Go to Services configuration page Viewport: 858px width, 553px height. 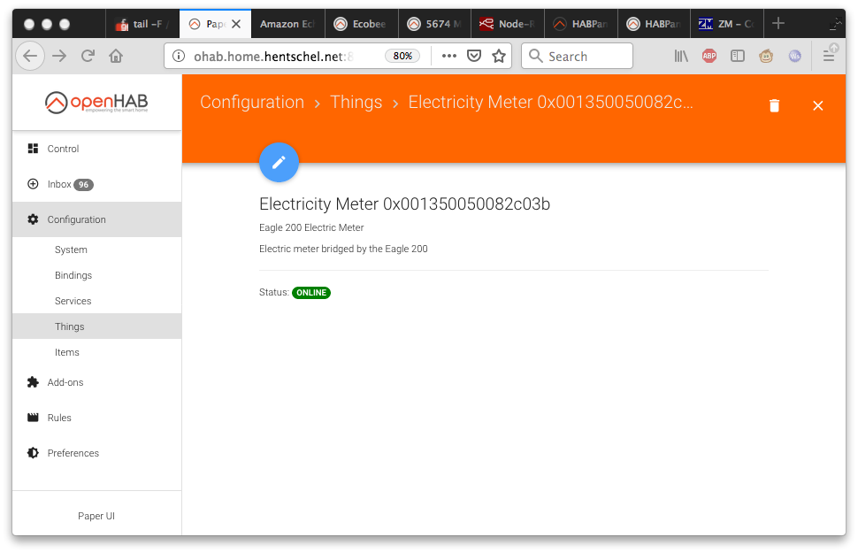pos(73,301)
